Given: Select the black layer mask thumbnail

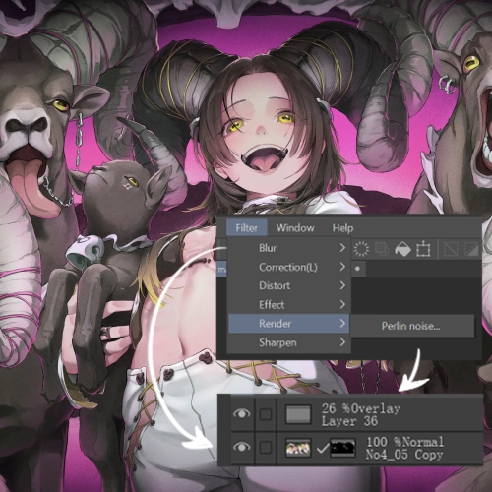Looking at the screenshot, I should point(342,448).
